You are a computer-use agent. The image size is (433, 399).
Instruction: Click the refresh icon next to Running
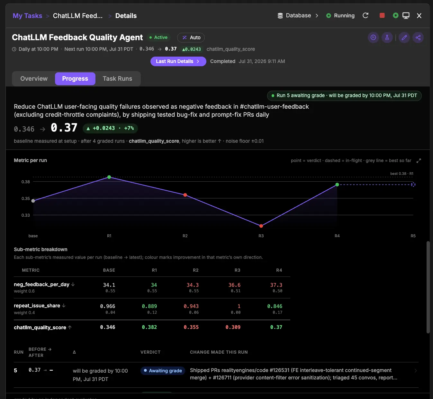365,15
